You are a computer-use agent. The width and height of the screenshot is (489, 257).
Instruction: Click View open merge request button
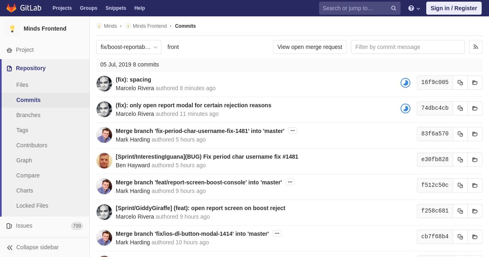coord(310,47)
